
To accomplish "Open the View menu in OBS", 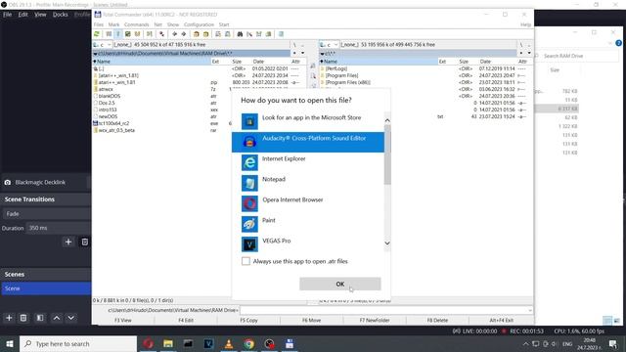I will pyautogui.click(x=40, y=15).
